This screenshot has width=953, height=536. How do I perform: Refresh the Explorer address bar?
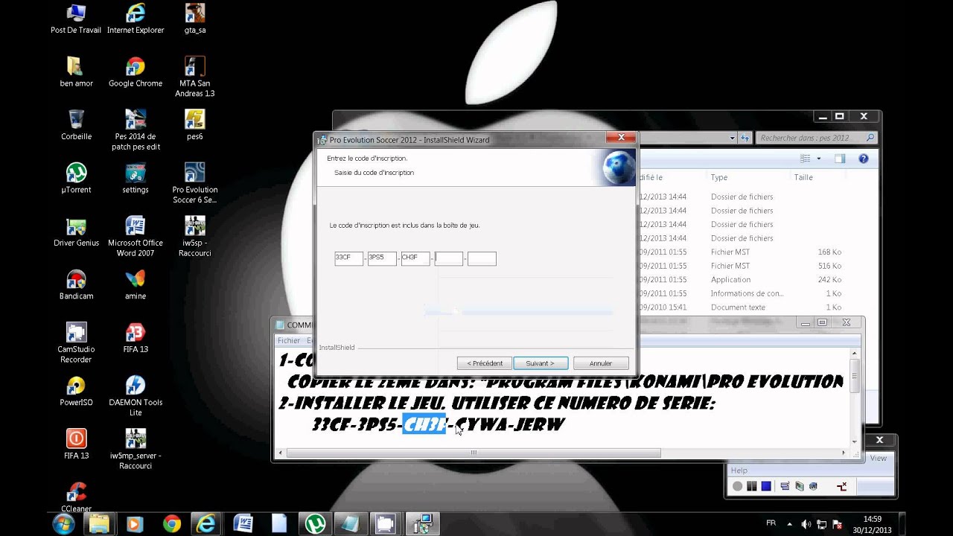coord(745,138)
